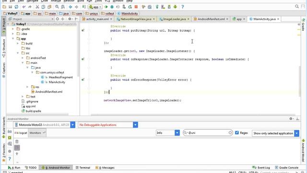Open the Gradle Console
The height and width of the screenshot is (173, 307).
click(287, 168)
